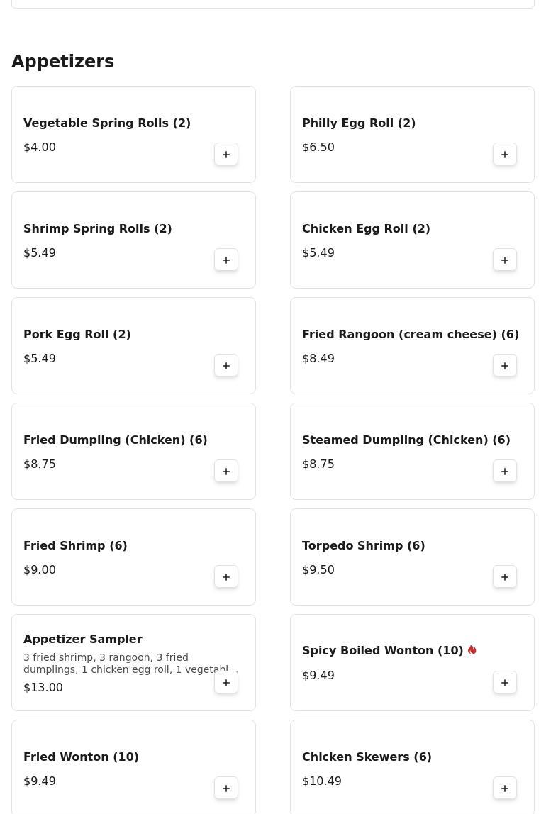Add Fried Wonton (10) plus icon
This screenshot has height=814, width=546.
click(226, 788)
